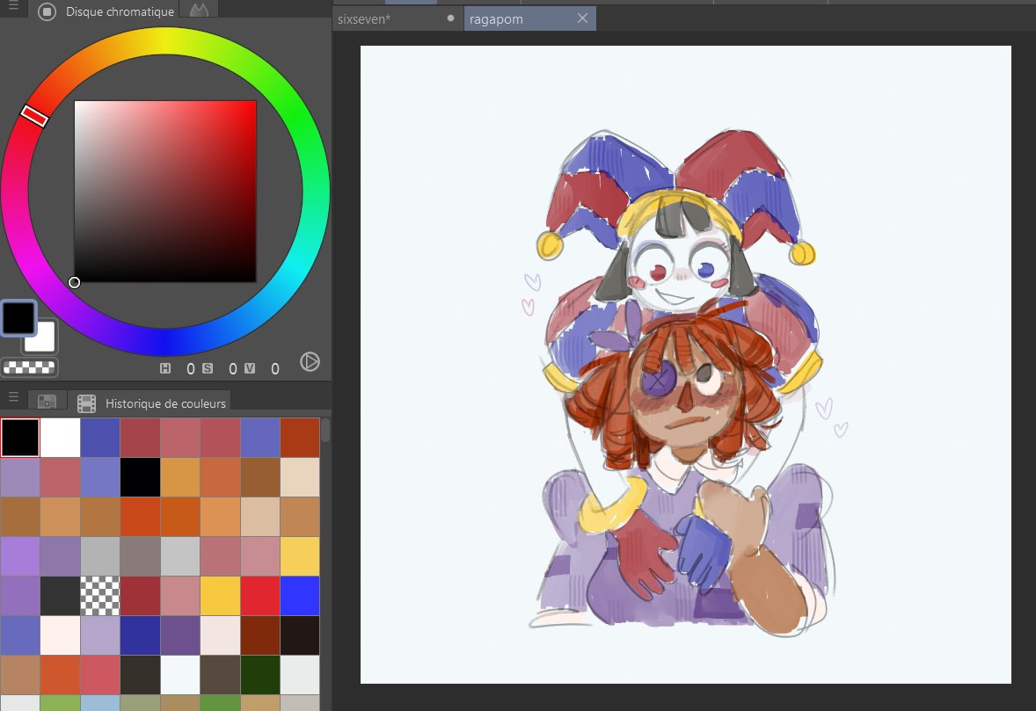This screenshot has width=1036, height=711.
Task: Click the saturation square picker handle at black
Action: point(75,282)
